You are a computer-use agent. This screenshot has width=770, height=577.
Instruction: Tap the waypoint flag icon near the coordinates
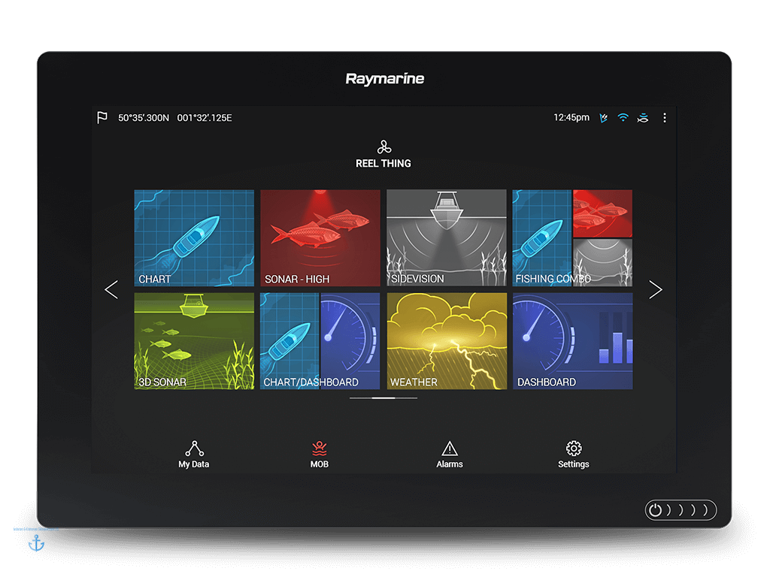click(102, 118)
